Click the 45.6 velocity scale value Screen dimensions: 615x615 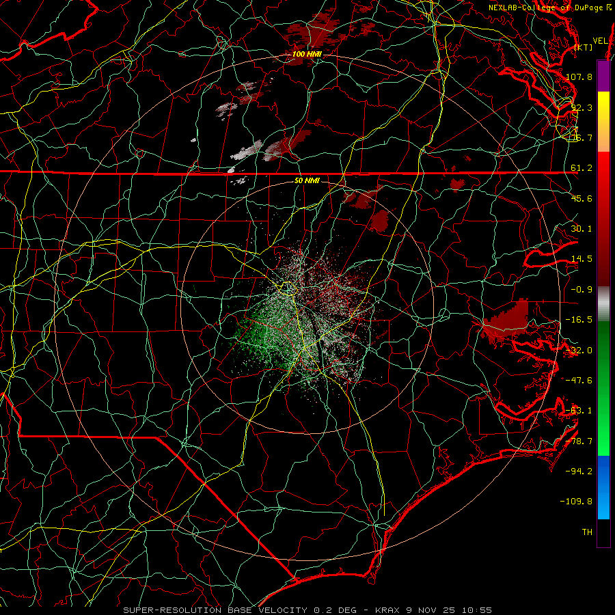click(582, 198)
